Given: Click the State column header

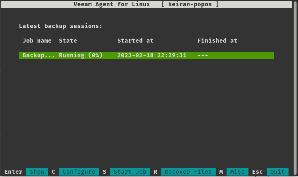Looking at the screenshot, I should (68, 41).
